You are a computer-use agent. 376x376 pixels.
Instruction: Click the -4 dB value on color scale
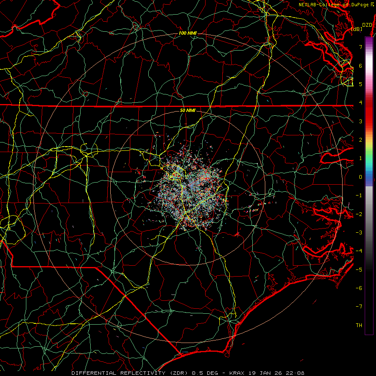pyautogui.click(x=359, y=251)
